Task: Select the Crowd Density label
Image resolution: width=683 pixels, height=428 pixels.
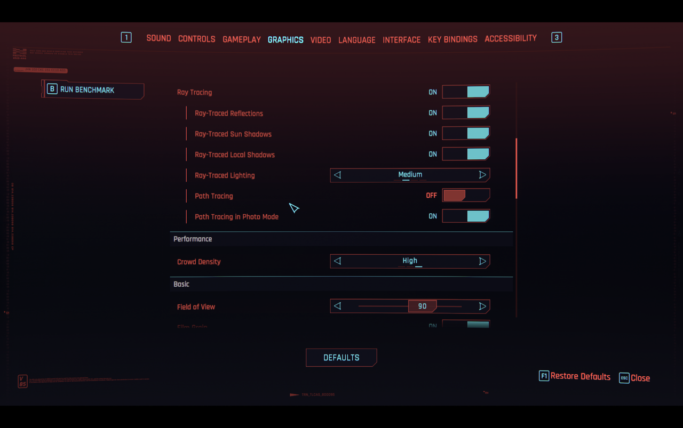Action: pyautogui.click(x=198, y=262)
